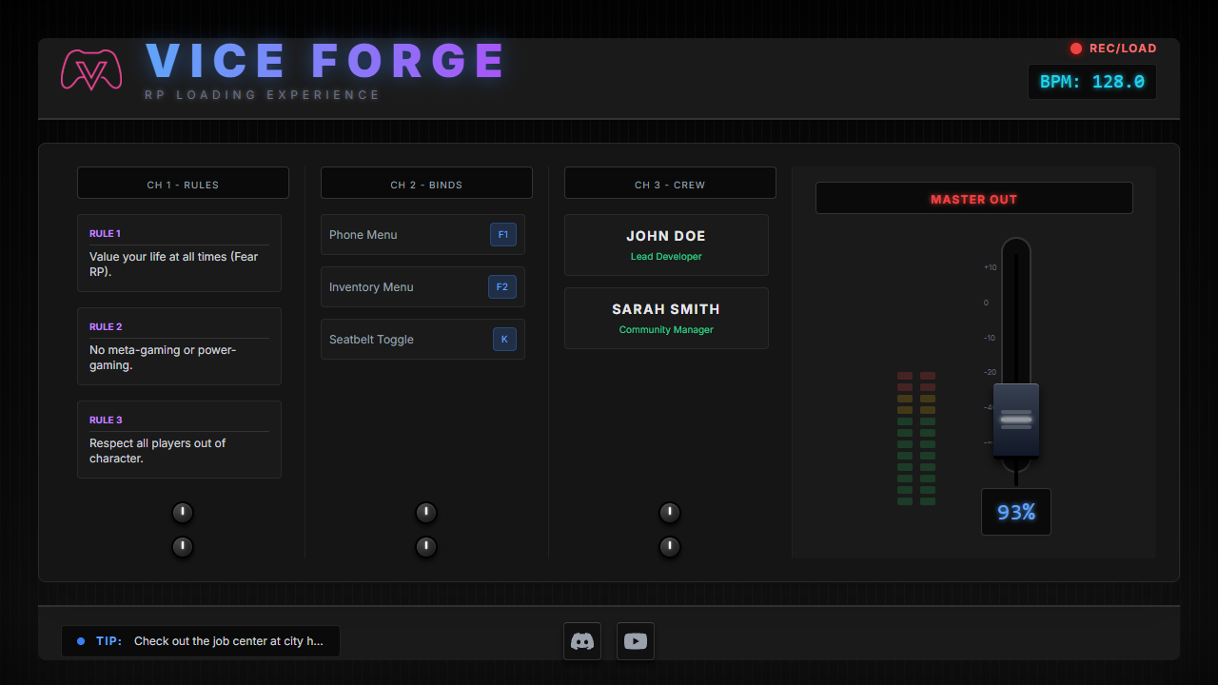Click the red REC/LOAD indicator dot

coord(1076,49)
